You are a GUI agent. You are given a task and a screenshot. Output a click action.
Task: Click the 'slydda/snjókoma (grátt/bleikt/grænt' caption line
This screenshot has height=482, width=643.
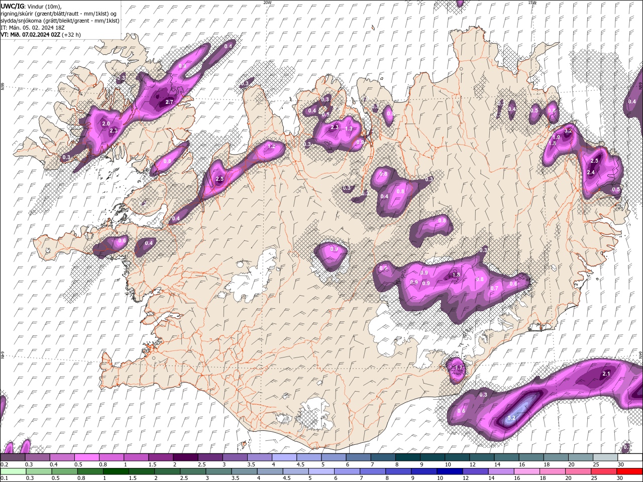(x=60, y=21)
